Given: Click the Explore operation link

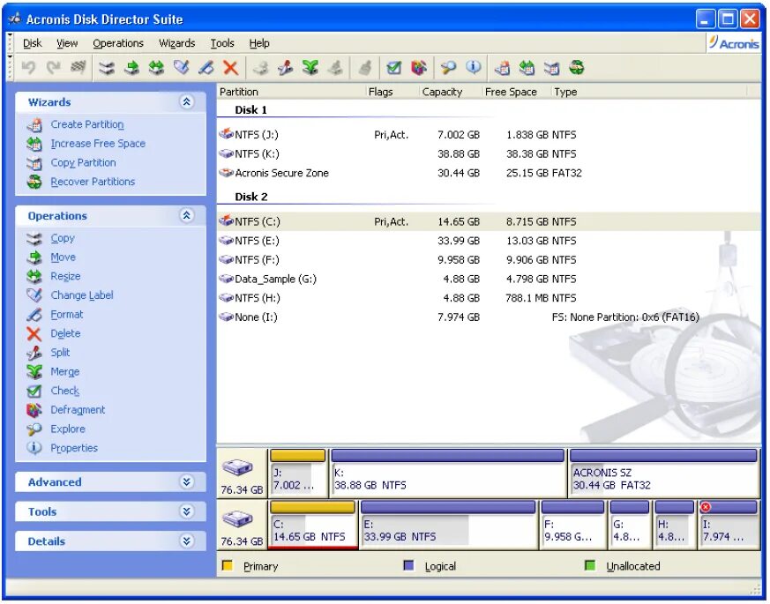Looking at the screenshot, I should tap(68, 429).
